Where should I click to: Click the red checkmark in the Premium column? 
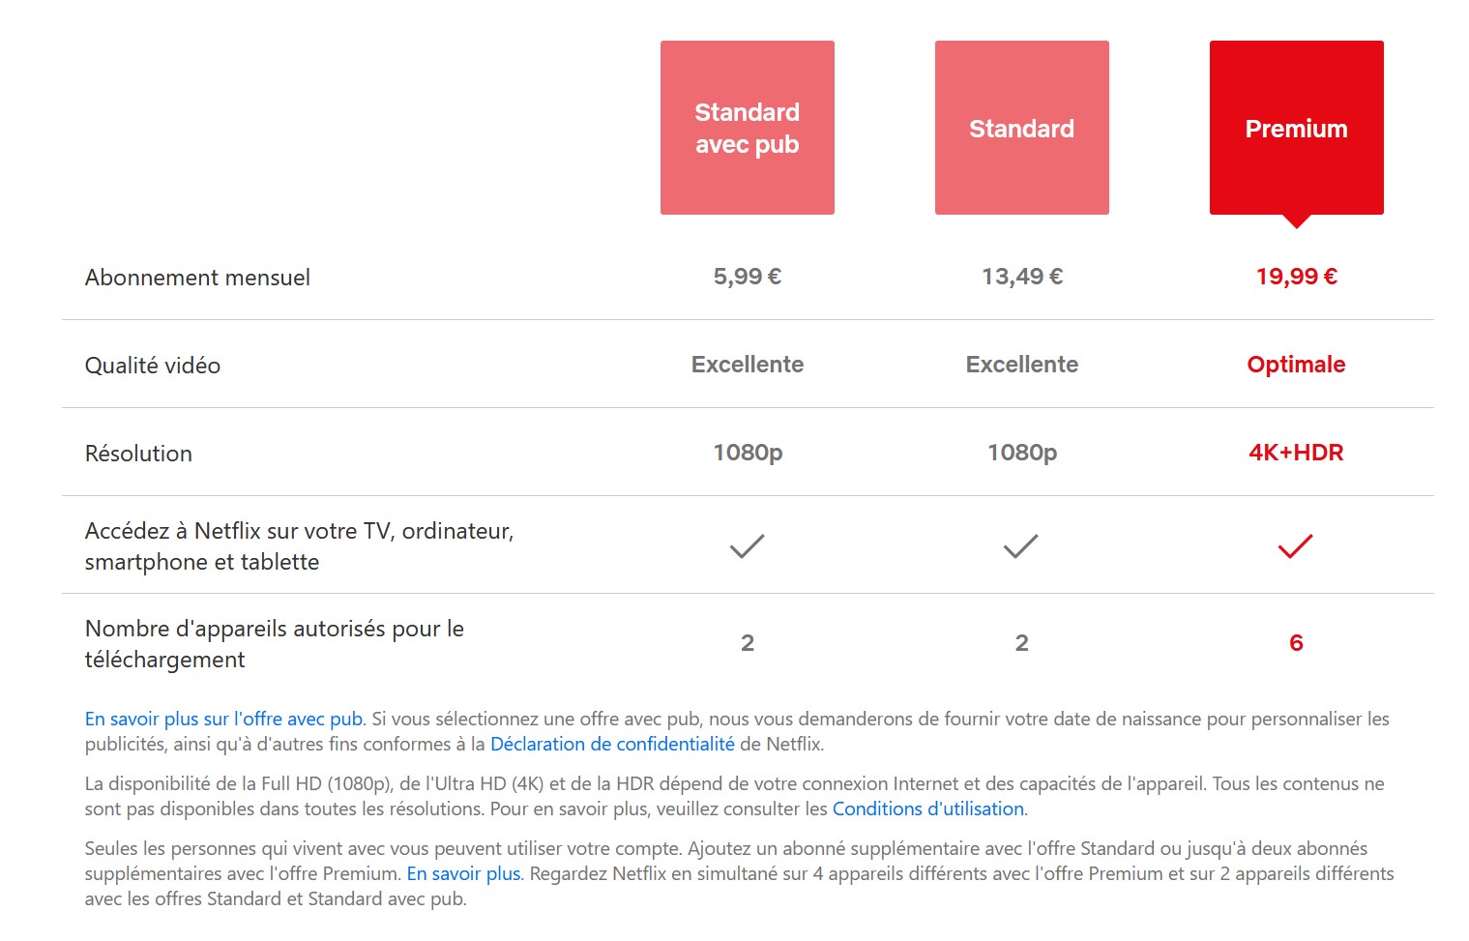pos(1296,546)
